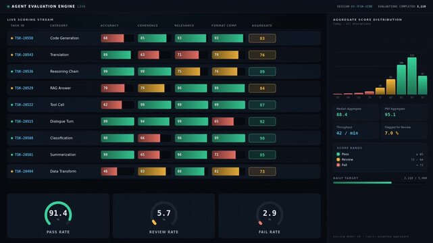The height and width of the screenshot is (243, 433).
Task: Click the Review Rate gauge 5.7
Action: click(x=163, y=213)
